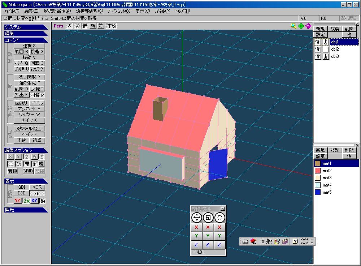361x266 pixels.
Task: Open the 表示(V) menu in the menu bar
Action: pos(143,11)
